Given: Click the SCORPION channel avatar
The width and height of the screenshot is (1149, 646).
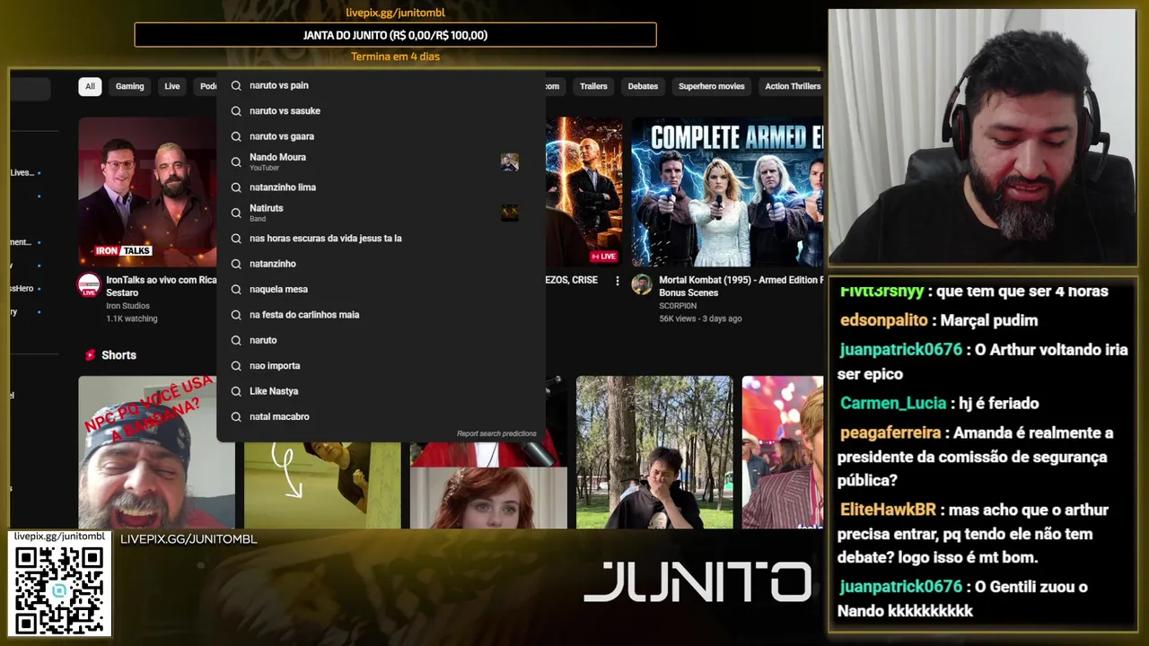Looking at the screenshot, I should 642,285.
